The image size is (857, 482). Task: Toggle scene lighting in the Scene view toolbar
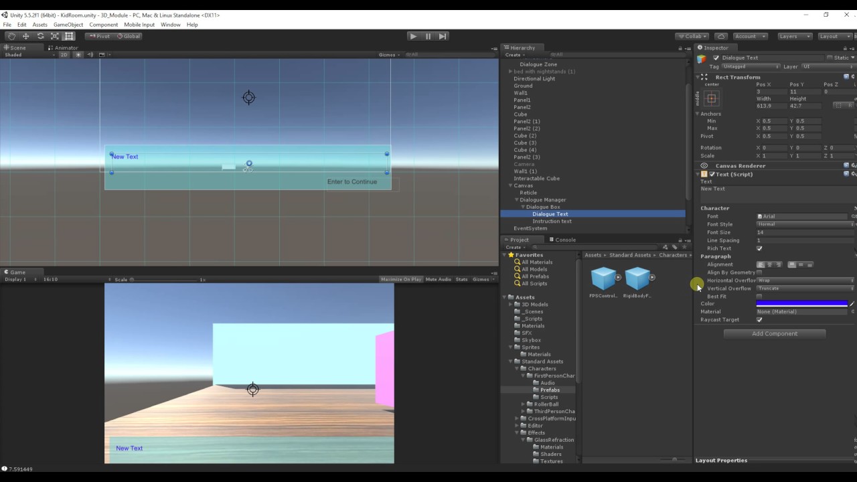tap(78, 55)
